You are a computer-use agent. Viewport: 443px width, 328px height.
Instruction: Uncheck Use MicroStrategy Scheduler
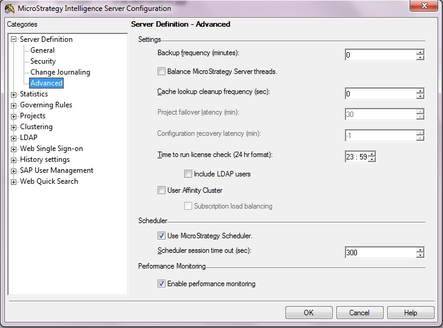pyautogui.click(x=161, y=236)
